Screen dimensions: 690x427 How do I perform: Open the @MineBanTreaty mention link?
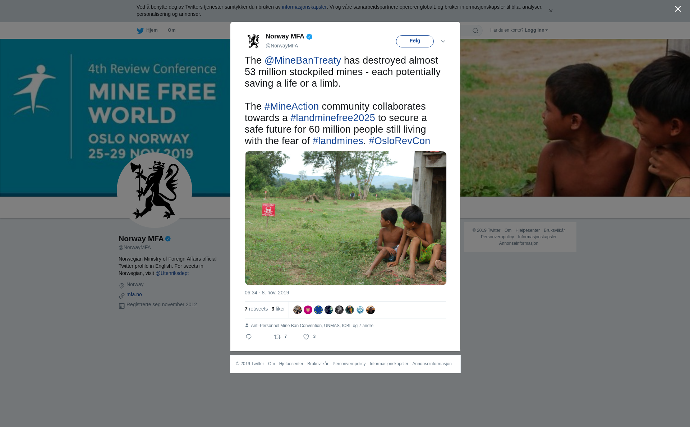pyautogui.click(x=303, y=60)
